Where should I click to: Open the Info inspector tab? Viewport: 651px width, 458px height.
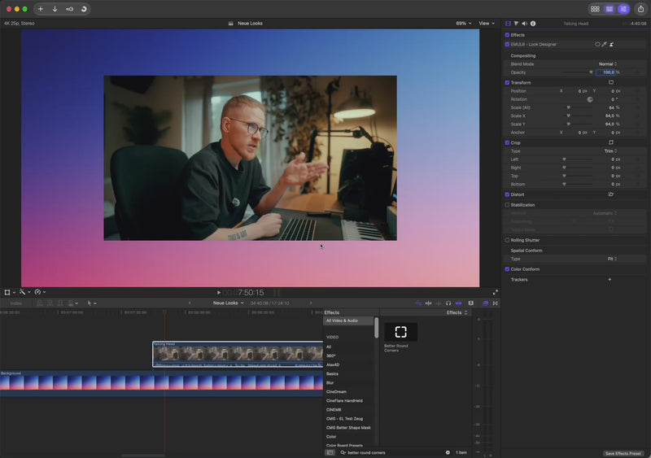tap(533, 24)
